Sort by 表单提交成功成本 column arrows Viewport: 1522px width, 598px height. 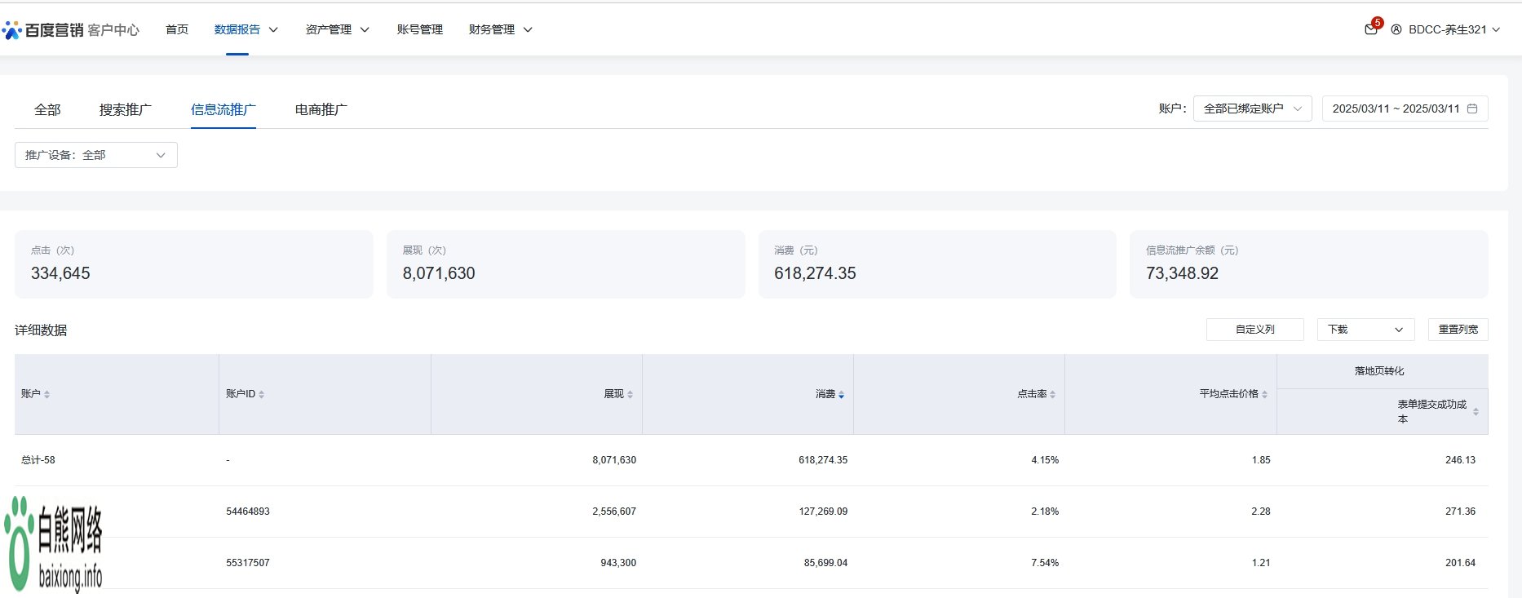[1476, 412]
